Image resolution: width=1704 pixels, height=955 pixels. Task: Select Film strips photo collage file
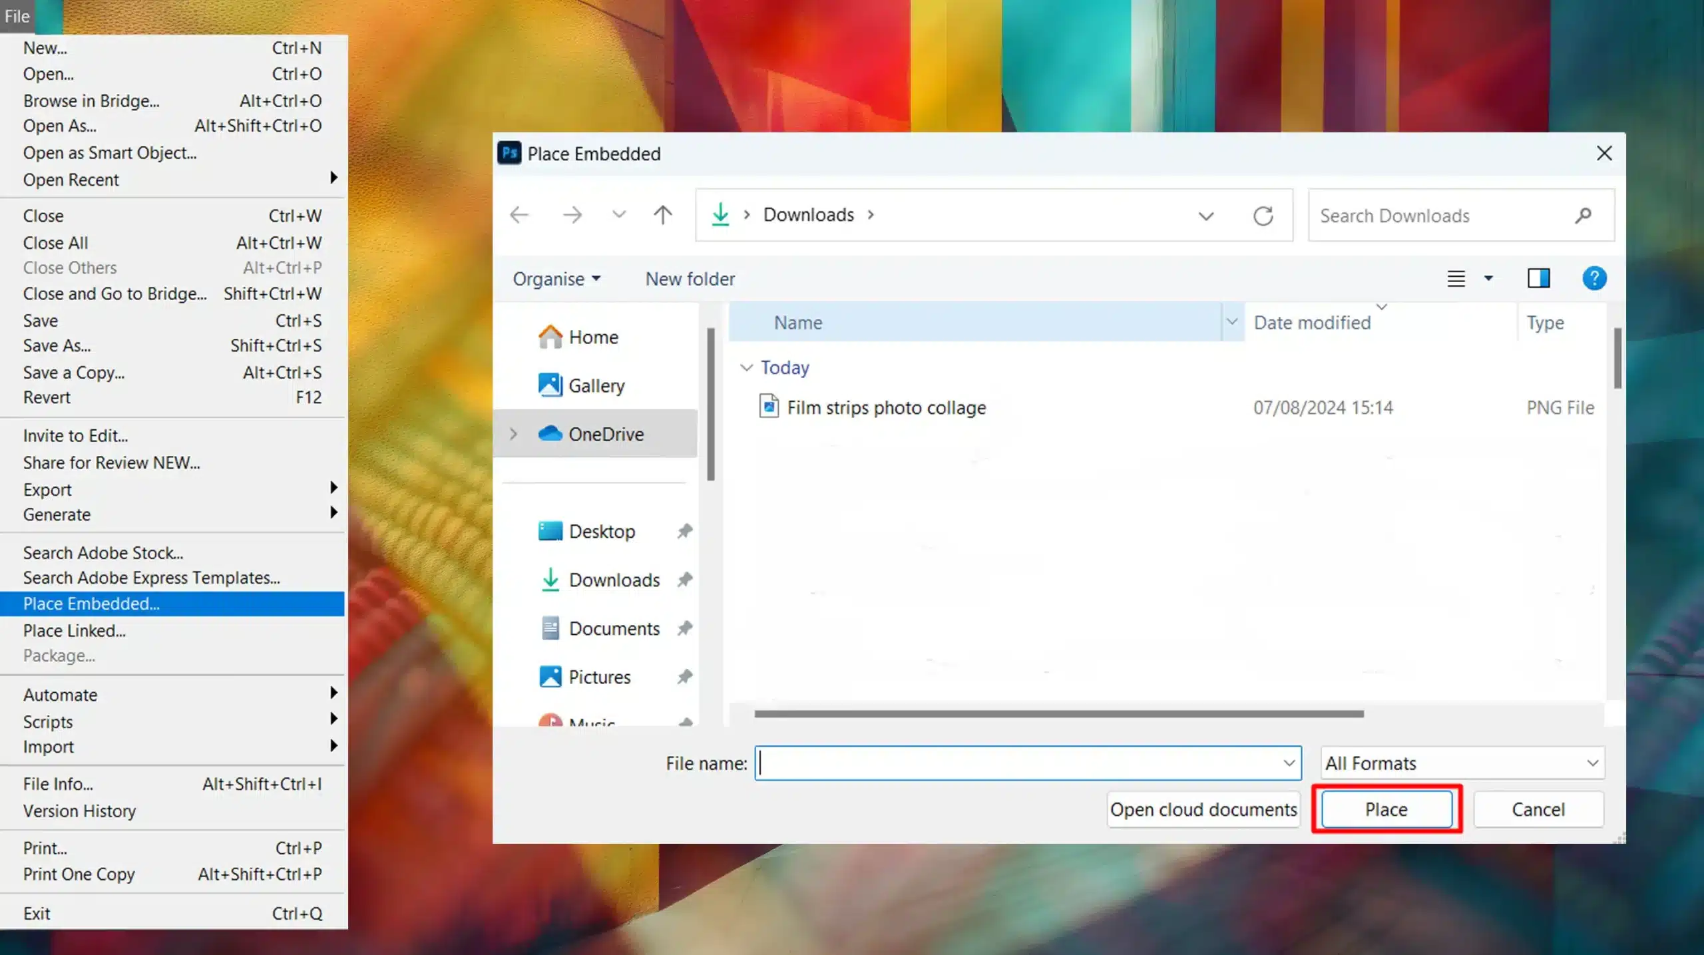coord(886,407)
